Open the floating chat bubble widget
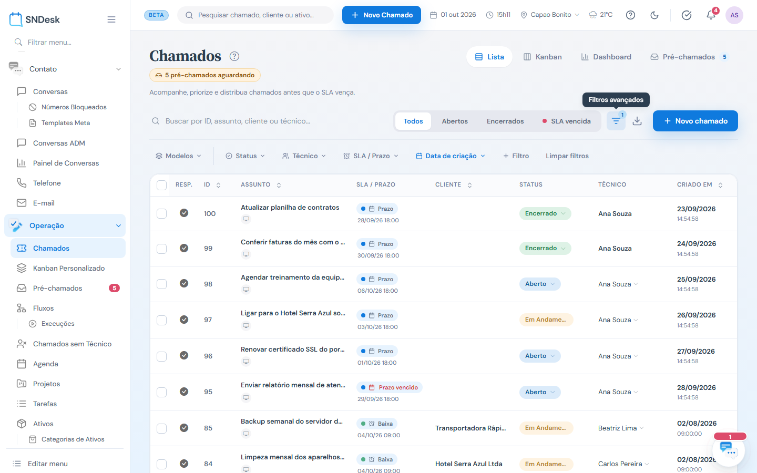757x473 pixels. (x=729, y=450)
